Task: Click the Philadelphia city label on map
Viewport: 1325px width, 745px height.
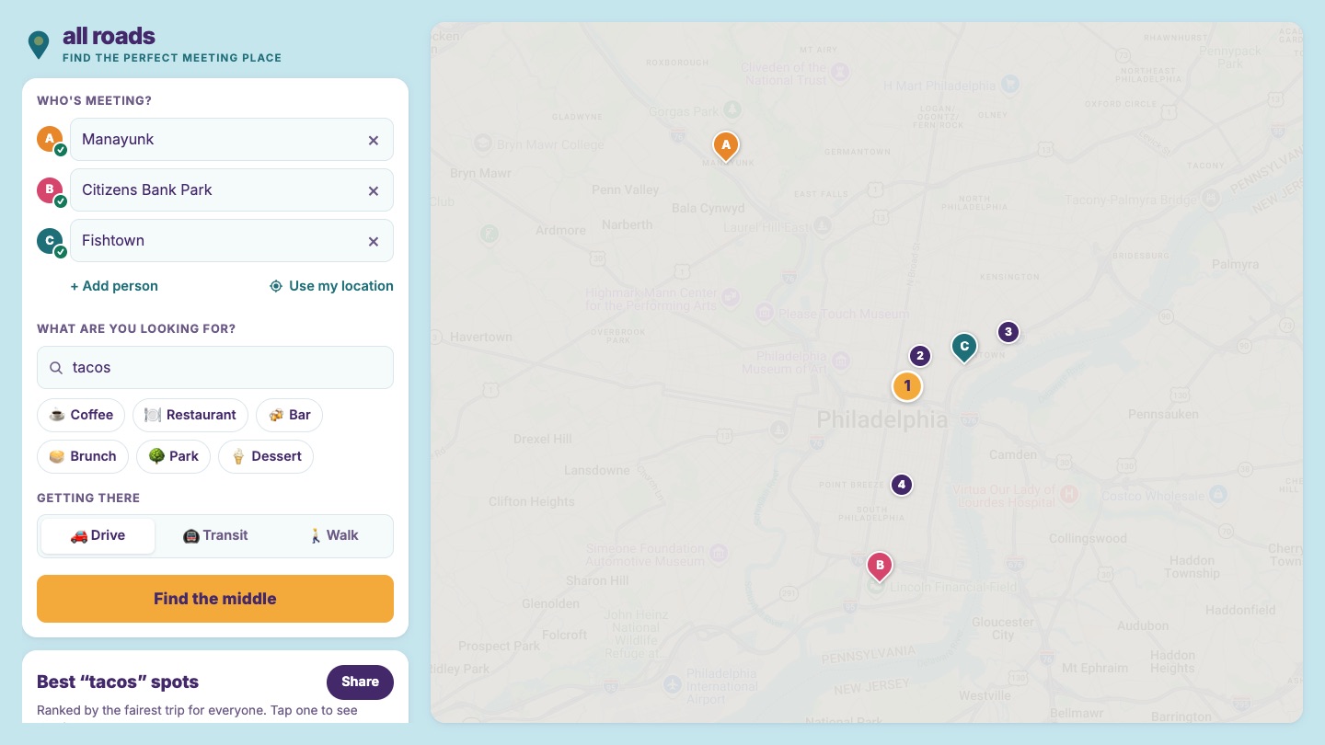Action: pyautogui.click(x=881, y=420)
